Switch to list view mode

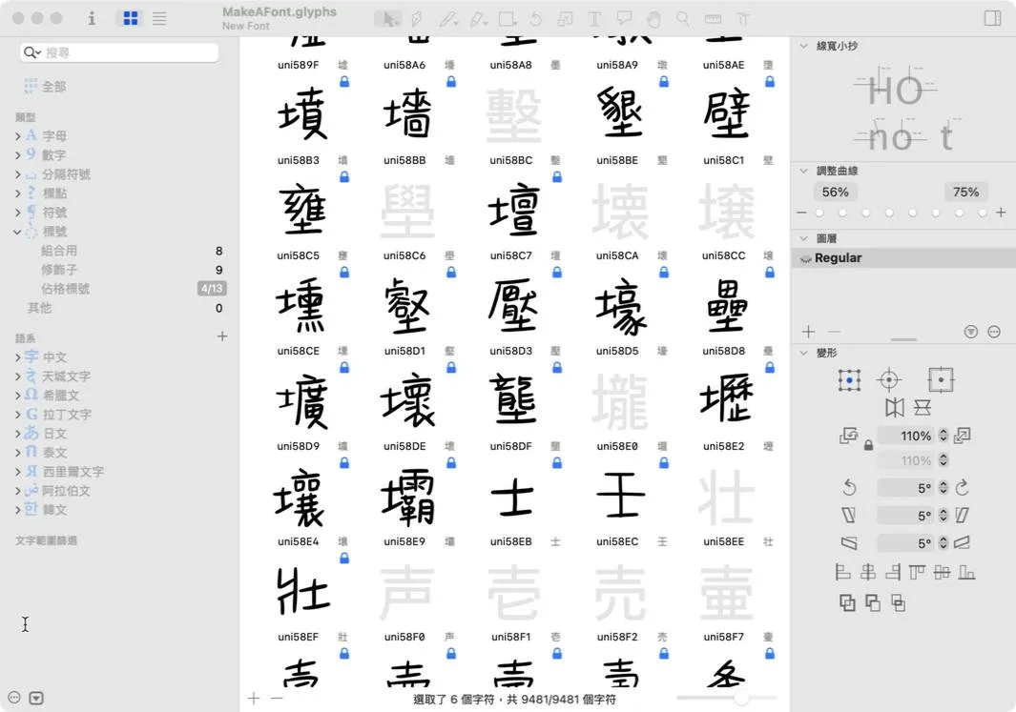tap(159, 18)
